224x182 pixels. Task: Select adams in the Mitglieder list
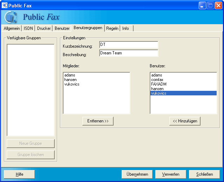point(70,75)
